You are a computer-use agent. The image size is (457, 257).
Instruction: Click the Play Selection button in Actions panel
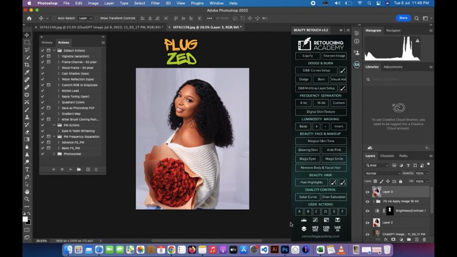[x=70, y=170]
